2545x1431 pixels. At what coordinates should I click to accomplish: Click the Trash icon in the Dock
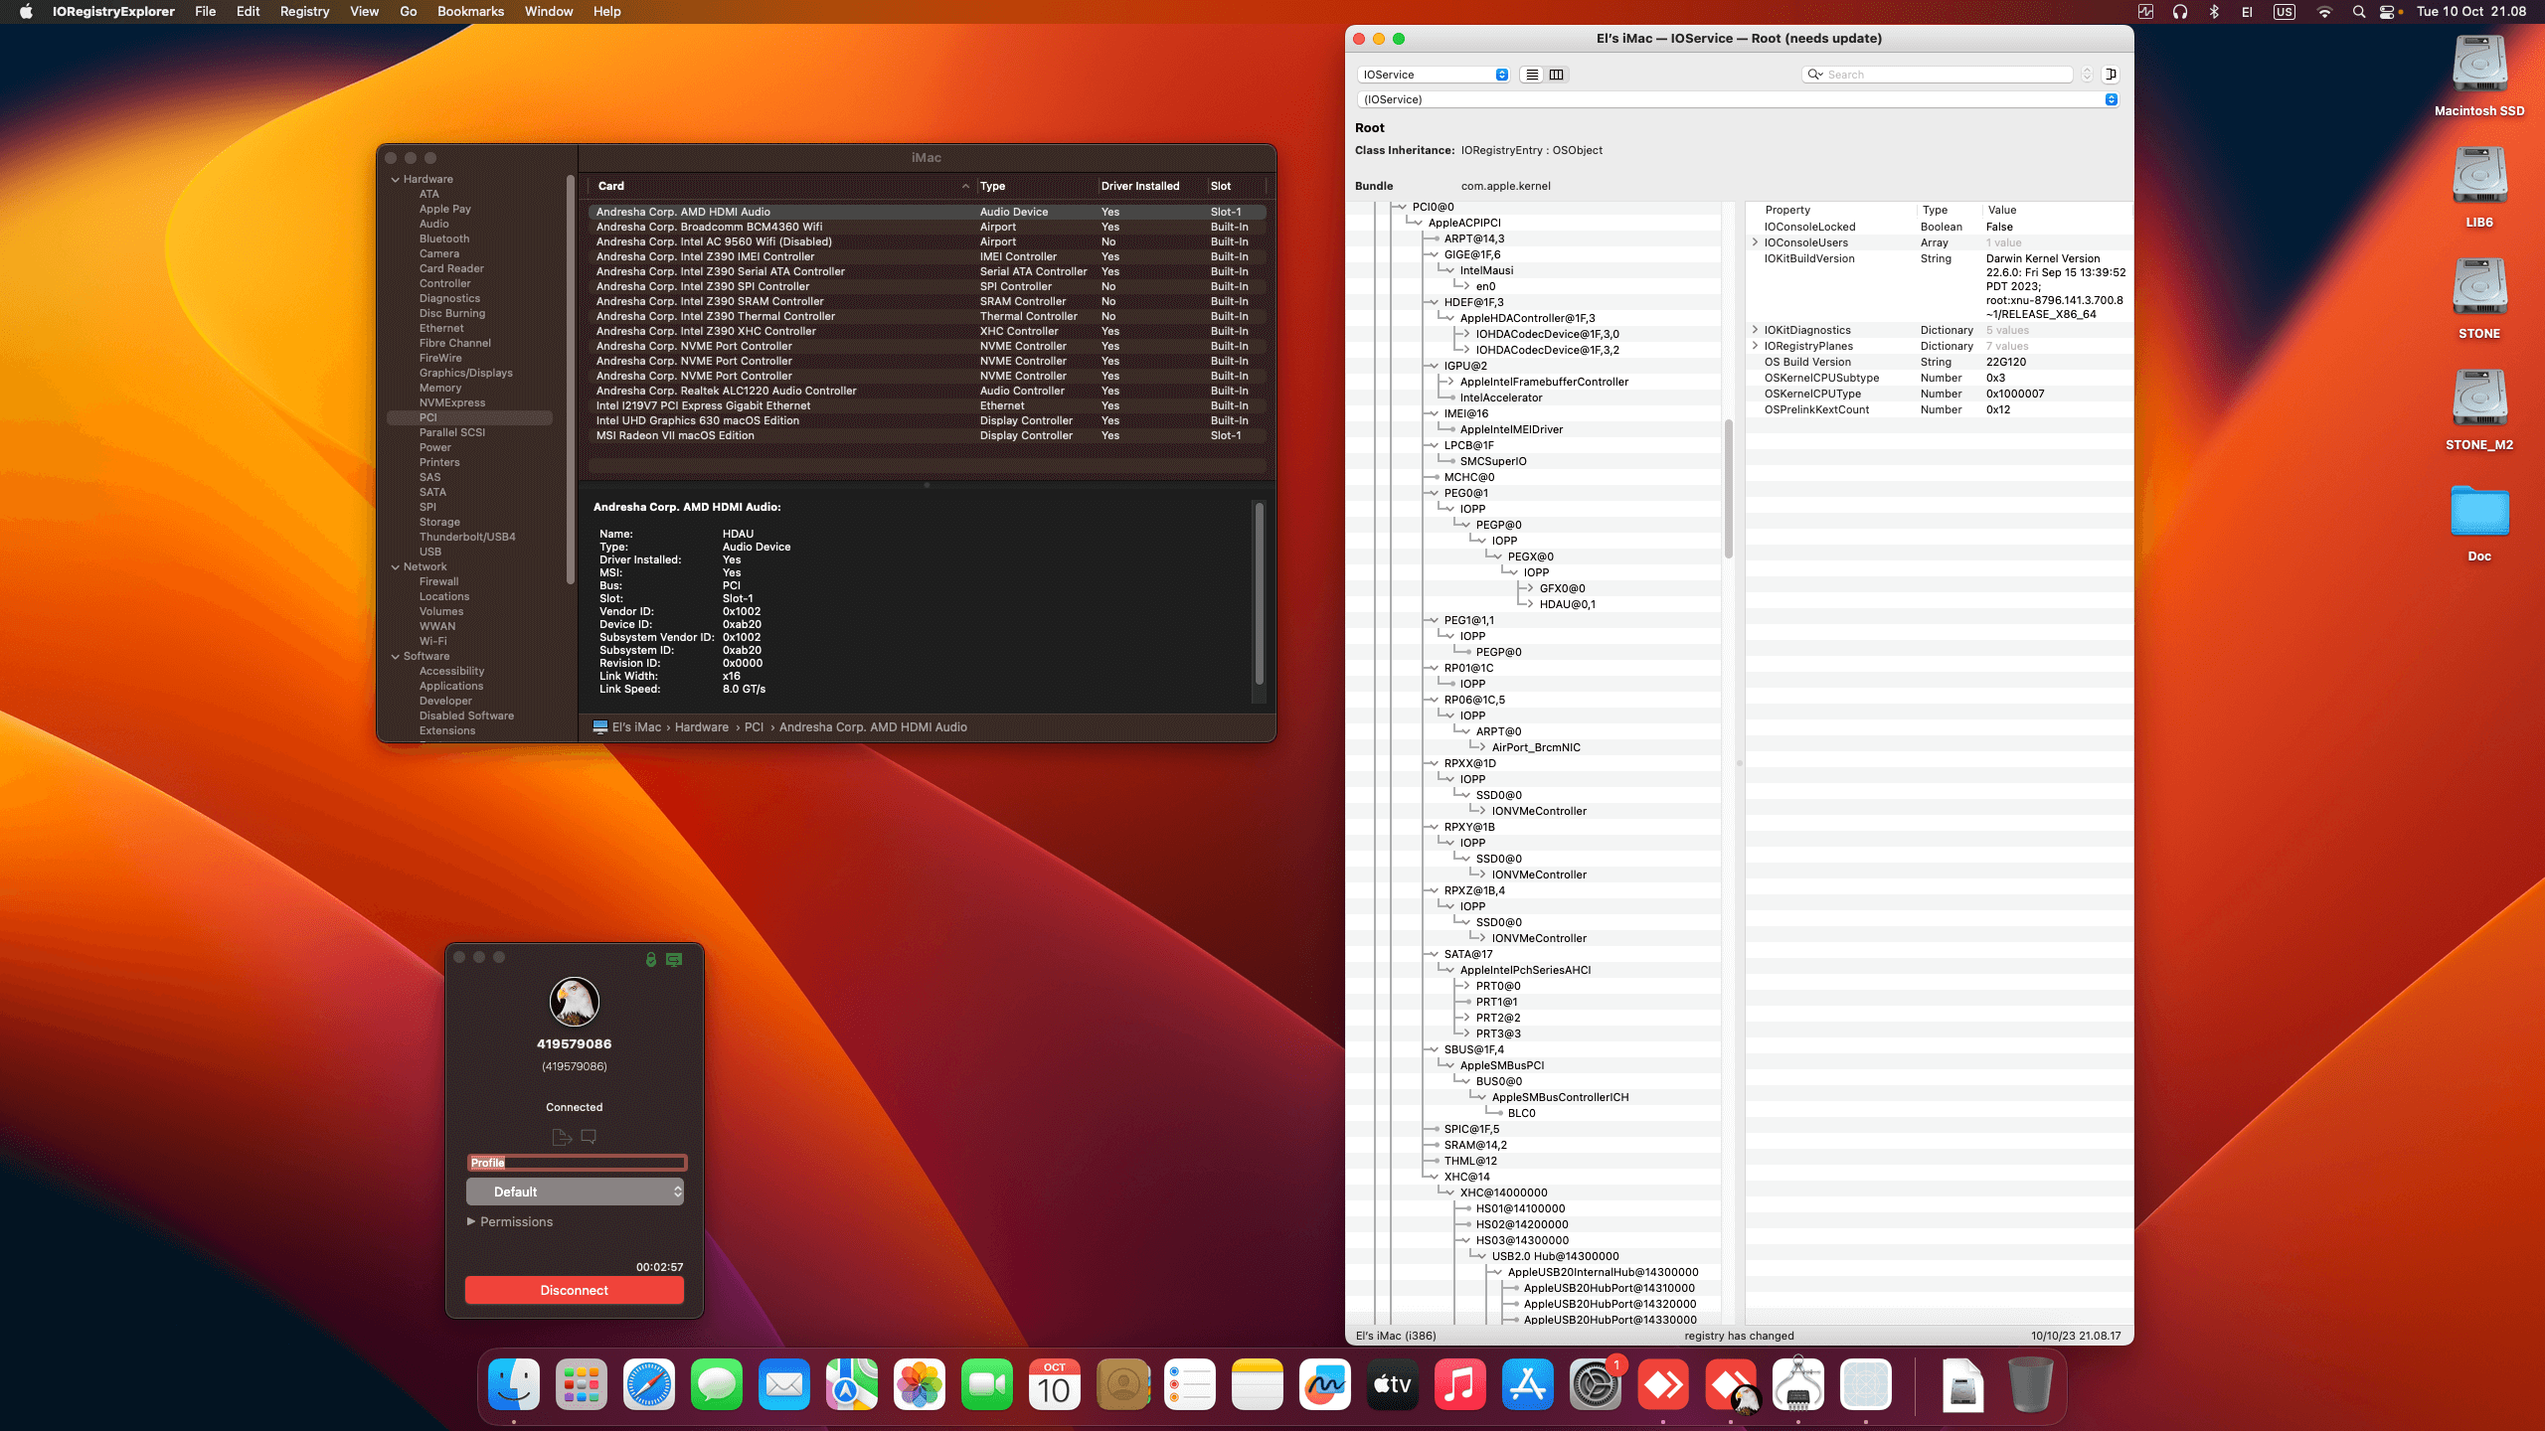[x=2033, y=1384]
